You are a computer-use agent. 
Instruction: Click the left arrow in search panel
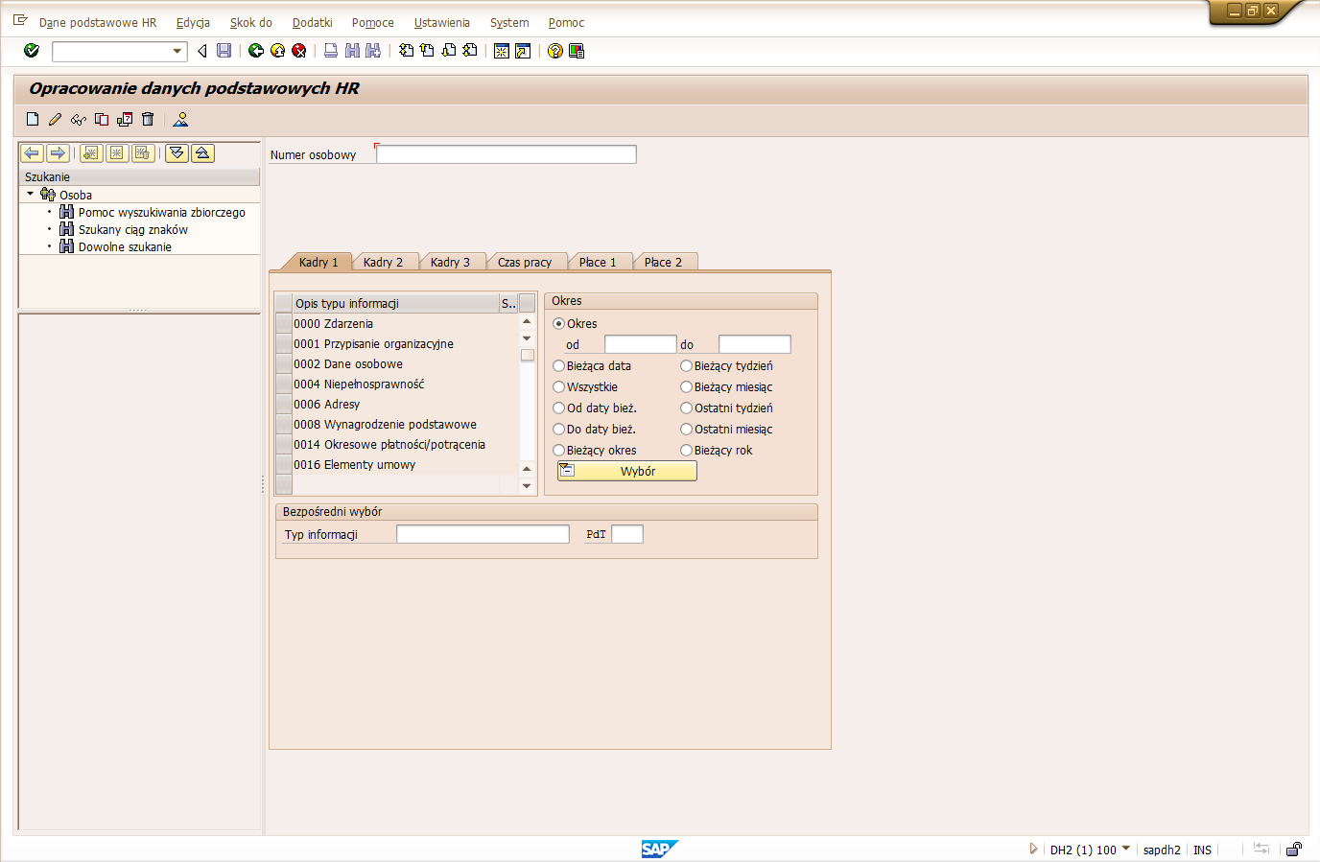tap(32, 153)
